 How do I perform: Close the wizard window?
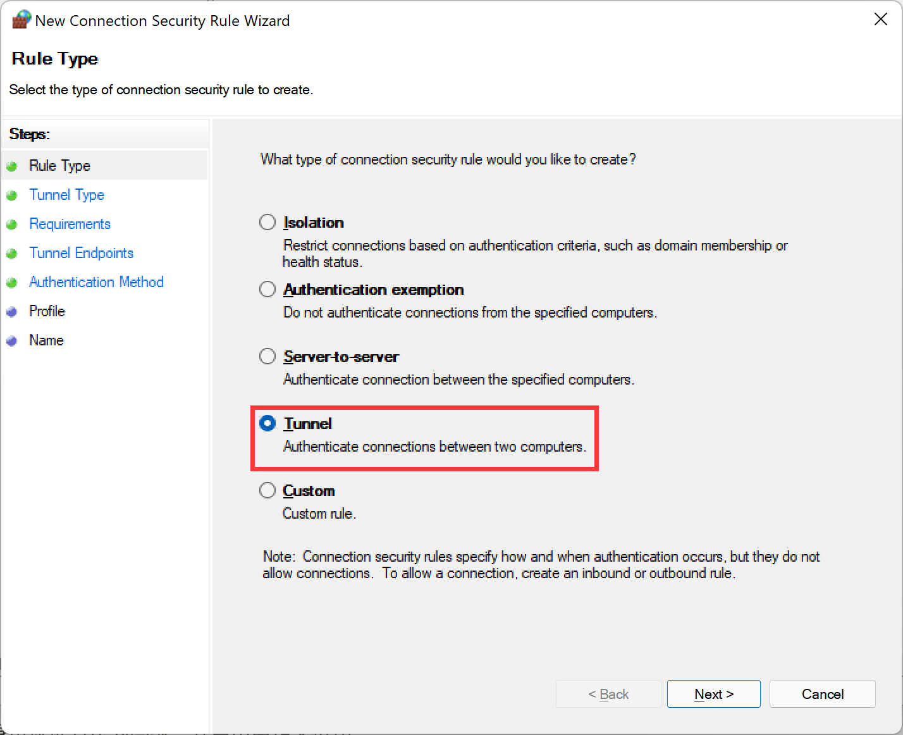pos(881,20)
